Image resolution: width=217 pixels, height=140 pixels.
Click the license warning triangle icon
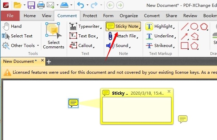7,72
